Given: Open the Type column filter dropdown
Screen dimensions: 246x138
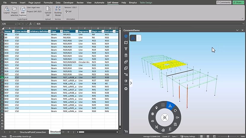Looking at the screenshot, I should pos(61,31).
